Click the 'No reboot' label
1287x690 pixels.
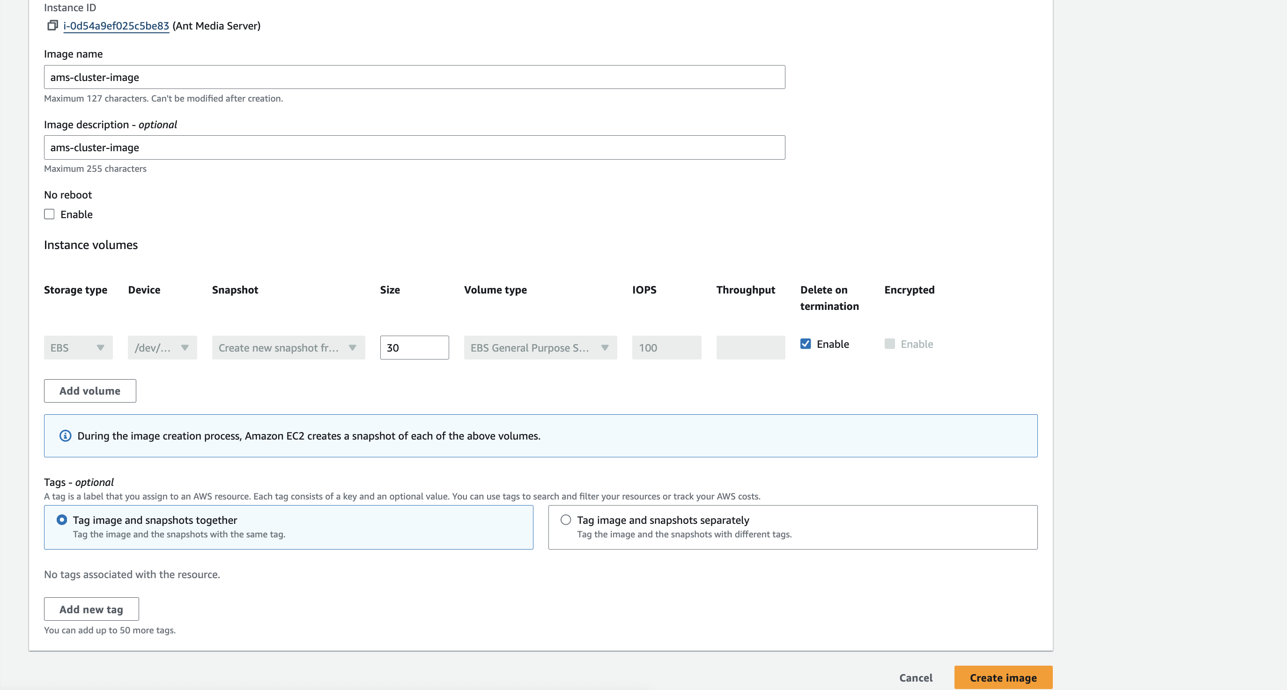pos(68,195)
